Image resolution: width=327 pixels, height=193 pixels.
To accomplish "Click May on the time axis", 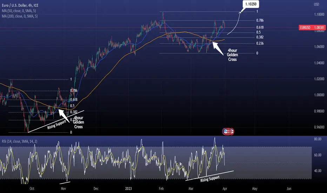I will coord(255,188).
